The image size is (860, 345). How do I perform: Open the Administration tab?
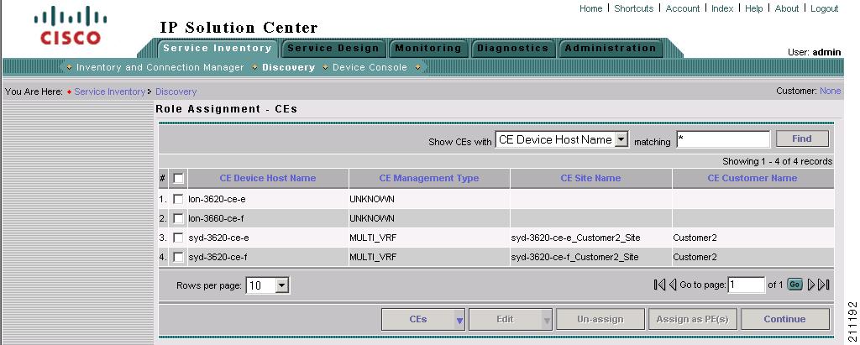click(x=611, y=49)
